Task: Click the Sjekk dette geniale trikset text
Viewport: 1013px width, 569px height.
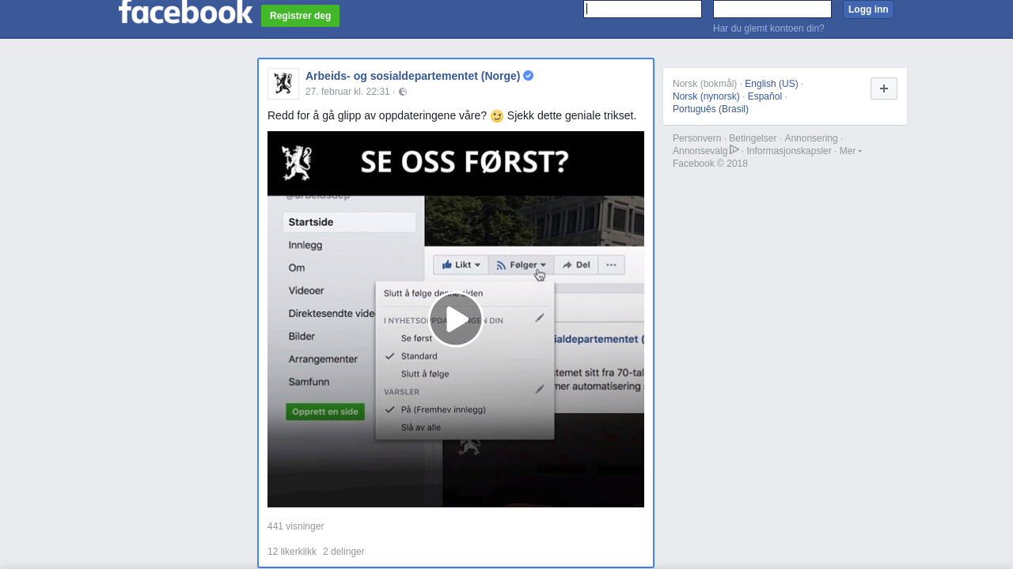Action: [x=571, y=115]
